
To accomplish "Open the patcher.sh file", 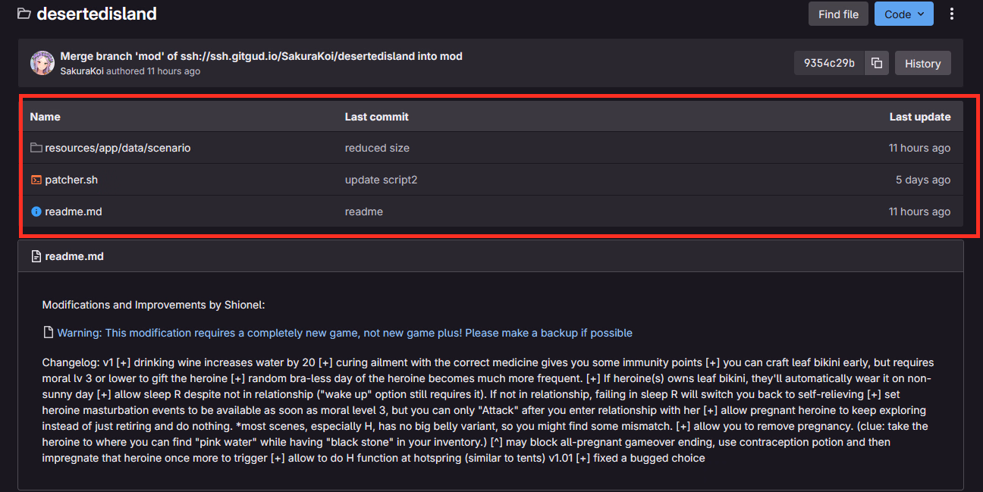I will [71, 180].
